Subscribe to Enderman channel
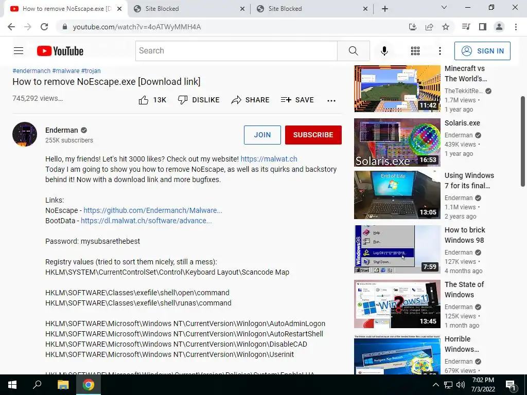The height and width of the screenshot is (395, 527). tap(313, 135)
